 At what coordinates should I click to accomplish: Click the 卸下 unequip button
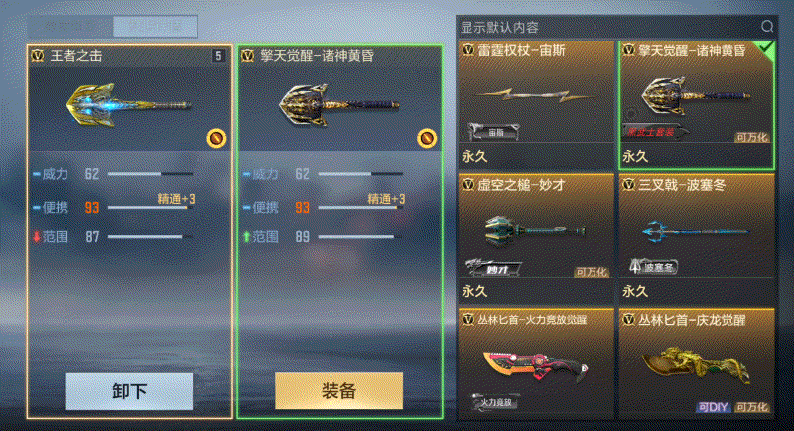tap(129, 391)
